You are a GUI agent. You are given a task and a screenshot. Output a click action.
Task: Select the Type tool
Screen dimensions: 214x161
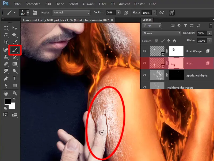click(15, 79)
